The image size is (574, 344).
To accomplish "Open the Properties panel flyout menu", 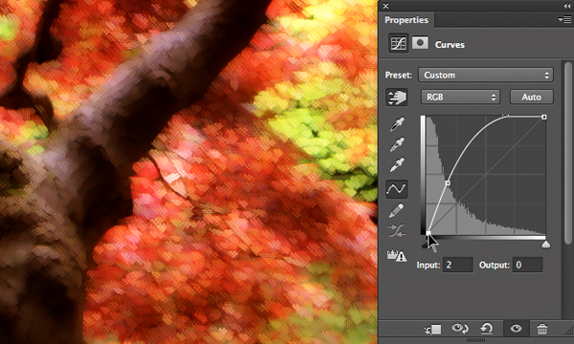I will click(564, 19).
